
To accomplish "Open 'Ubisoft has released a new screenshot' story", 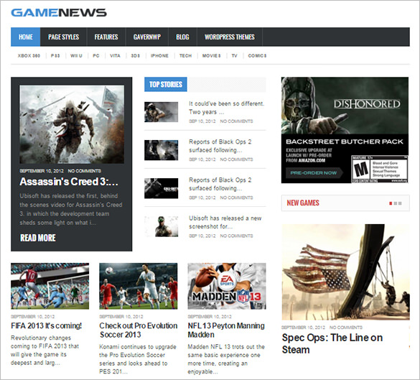I will click(x=225, y=223).
